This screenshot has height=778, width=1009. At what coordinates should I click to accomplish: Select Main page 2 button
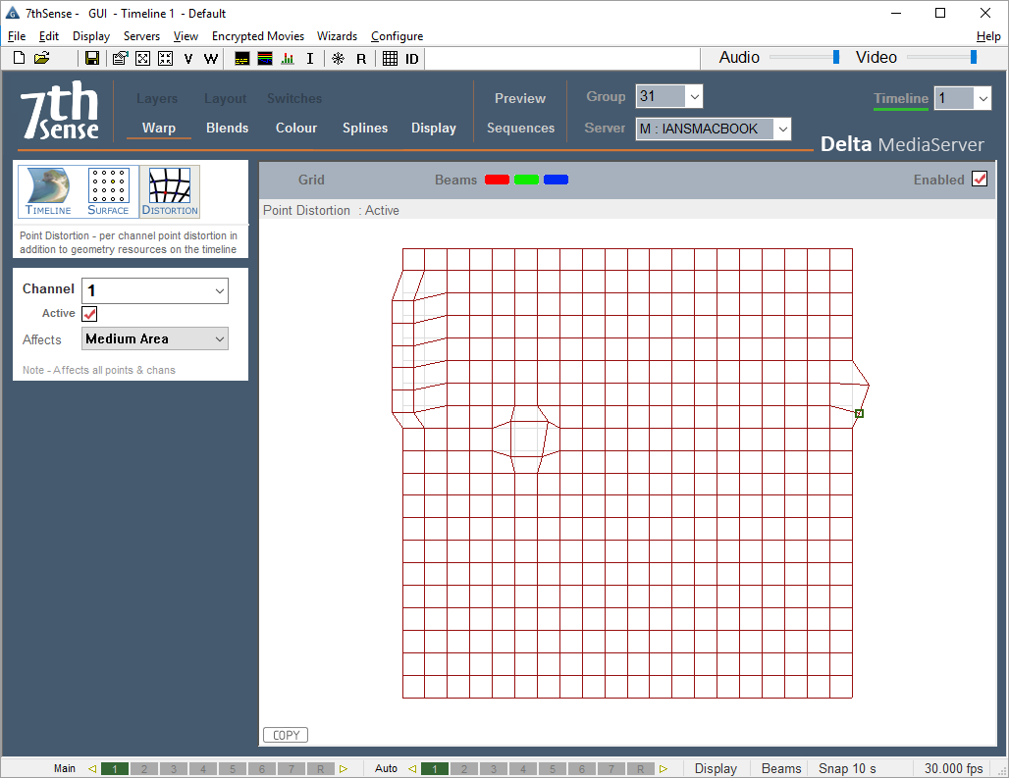[144, 768]
